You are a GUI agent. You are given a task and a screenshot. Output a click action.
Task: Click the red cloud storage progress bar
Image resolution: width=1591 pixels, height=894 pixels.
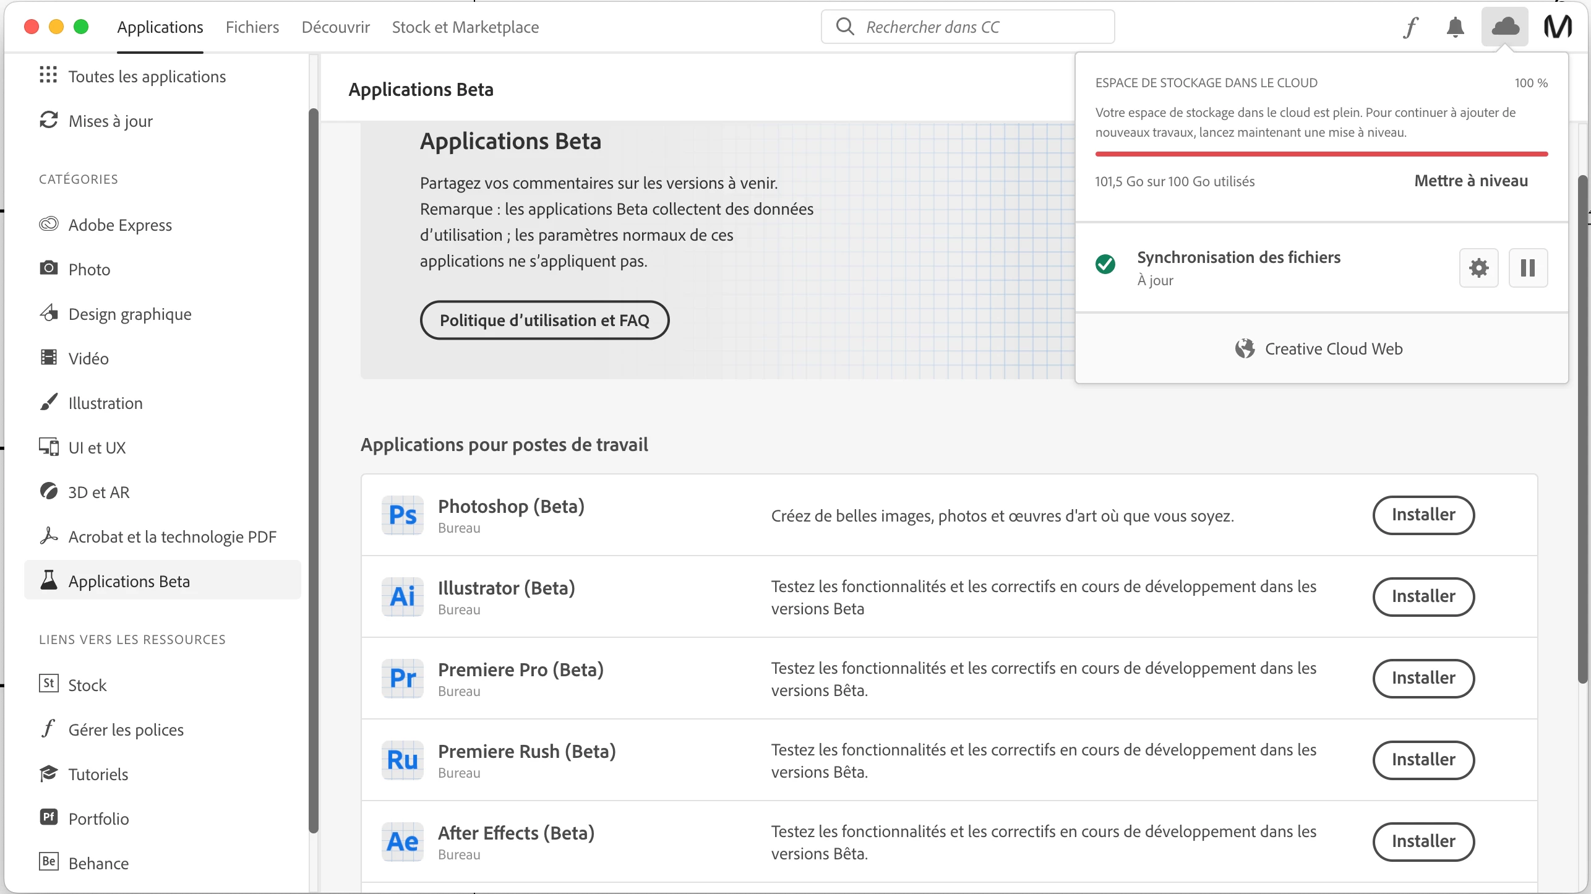(1321, 153)
